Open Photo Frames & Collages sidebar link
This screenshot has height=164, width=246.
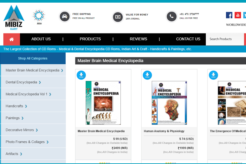tap(25, 142)
